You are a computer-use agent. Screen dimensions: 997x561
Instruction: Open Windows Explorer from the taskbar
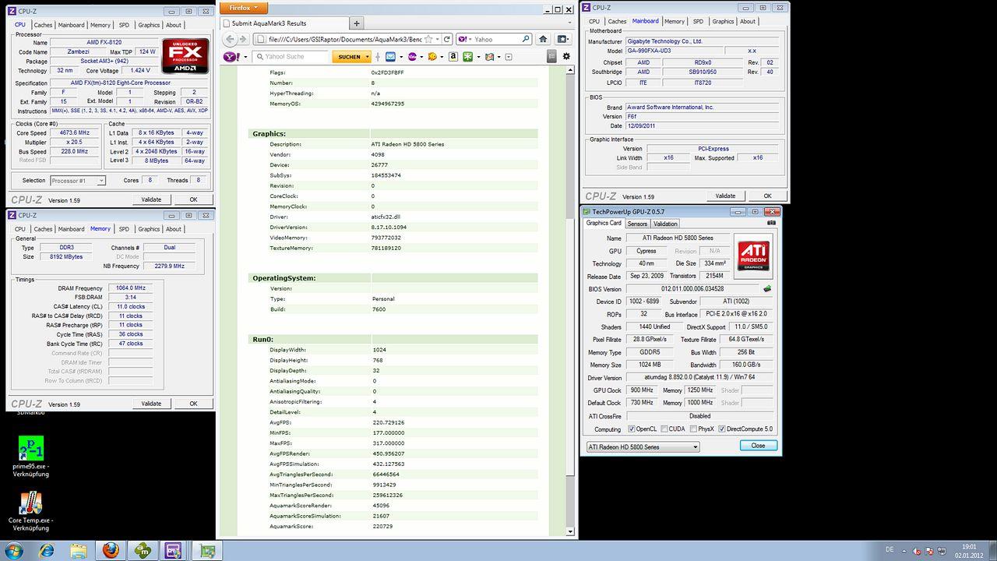point(79,551)
